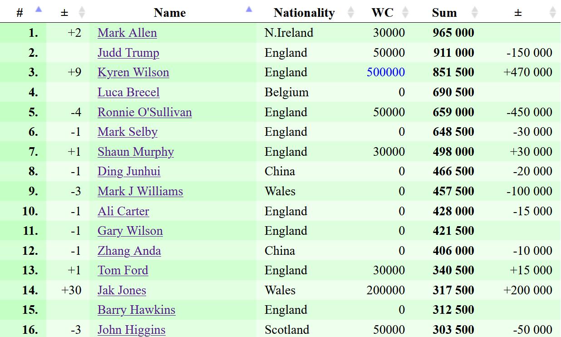Follow the Kyren Wilson link
This screenshot has width=561, height=337.
point(133,72)
